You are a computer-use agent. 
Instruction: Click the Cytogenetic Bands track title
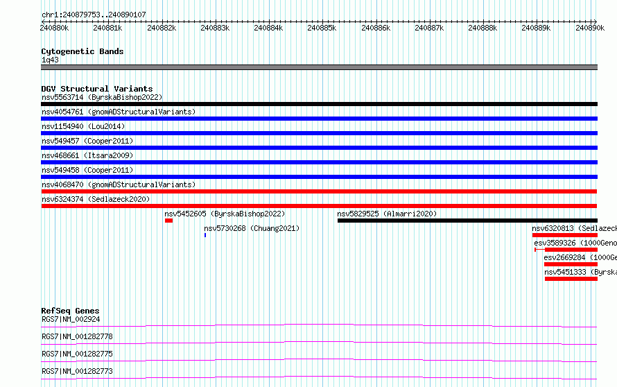coord(82,51)
